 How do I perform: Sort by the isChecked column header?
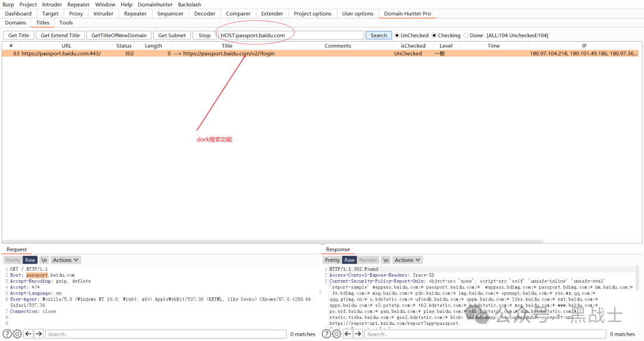413,45
